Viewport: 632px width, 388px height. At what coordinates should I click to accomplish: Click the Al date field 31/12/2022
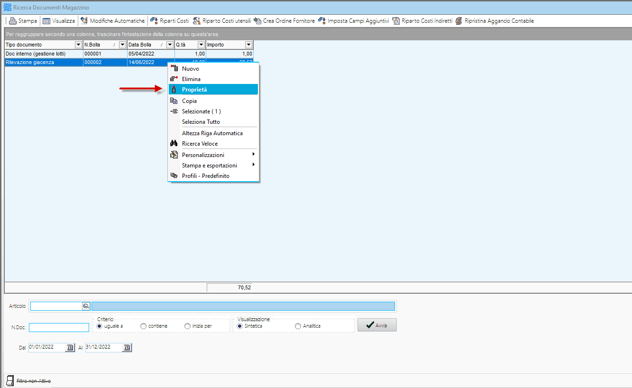[x=104, y=348]
